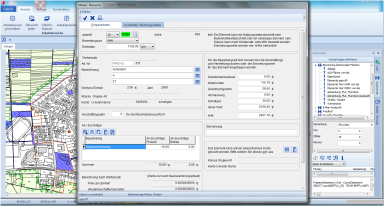Select the Baubeschränkung row
Viewport: 384px width, 206px height.
[x=115, y=146]
